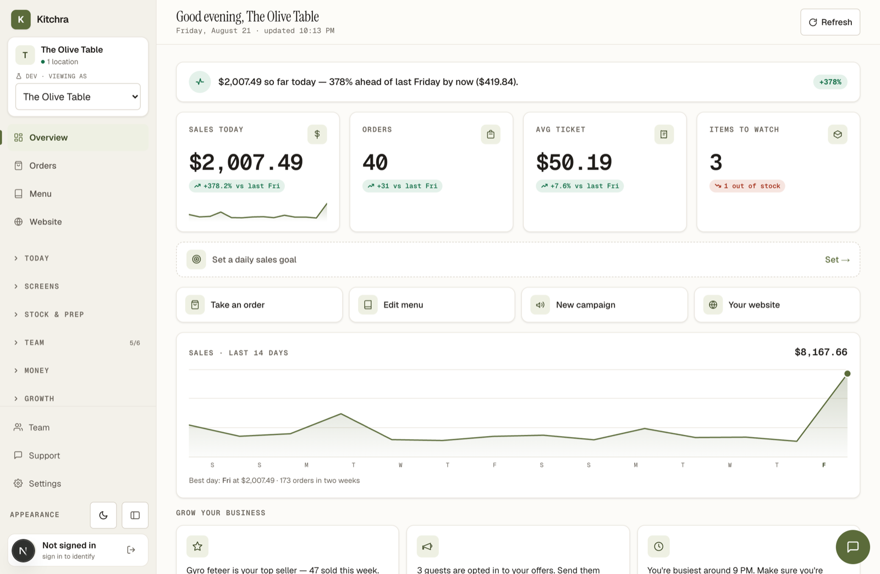
Task: Click the 'Edit menu' button
Action: tap(432, 305)
